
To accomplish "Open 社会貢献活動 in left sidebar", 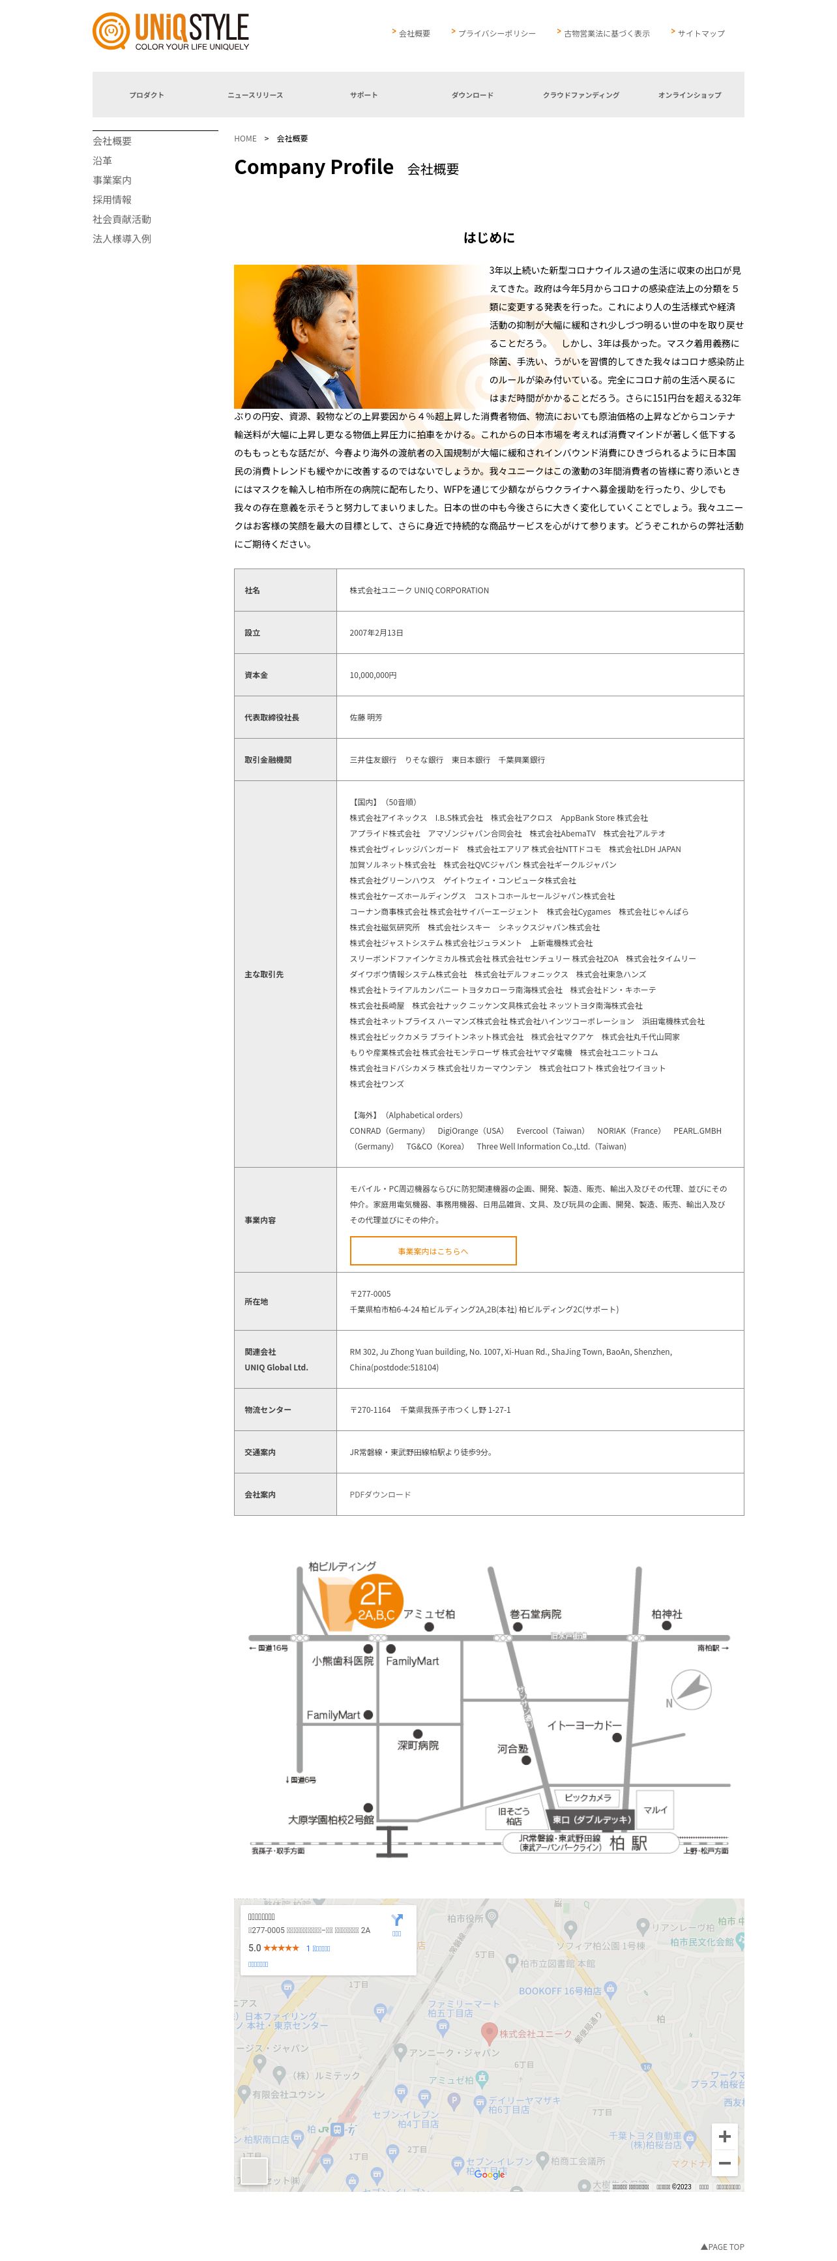I will [122, 220].
